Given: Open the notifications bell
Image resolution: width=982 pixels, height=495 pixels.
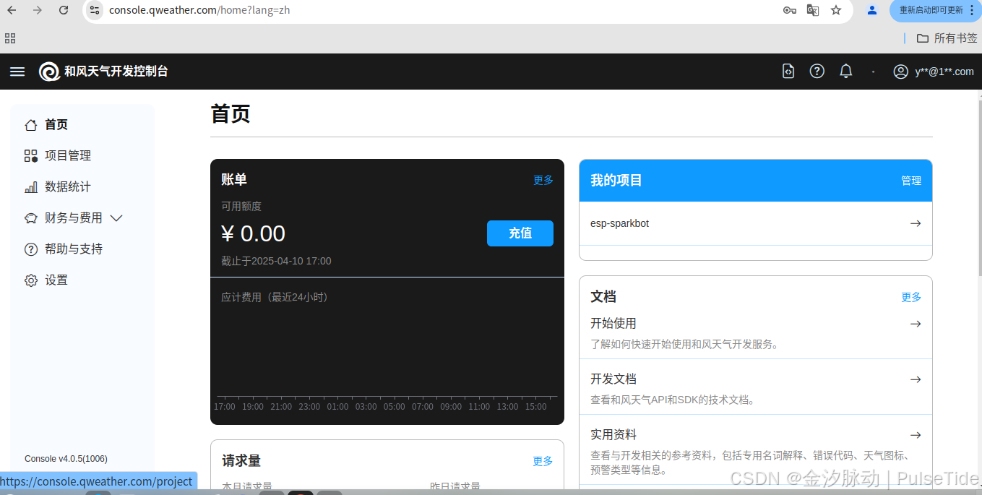Looking at the screenshot, I should point(845,71).
